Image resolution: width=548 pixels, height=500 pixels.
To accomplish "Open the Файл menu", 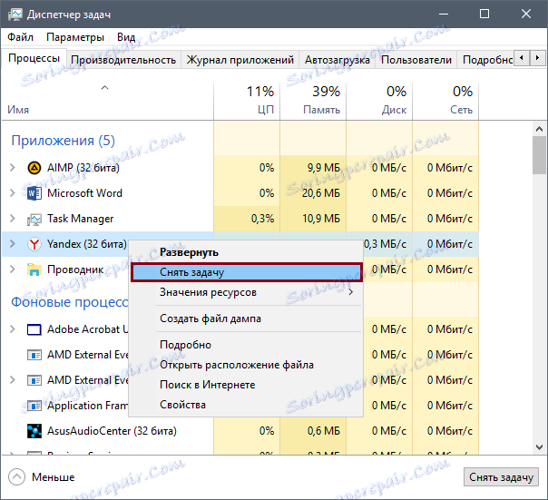I will [x=20, y=36].
